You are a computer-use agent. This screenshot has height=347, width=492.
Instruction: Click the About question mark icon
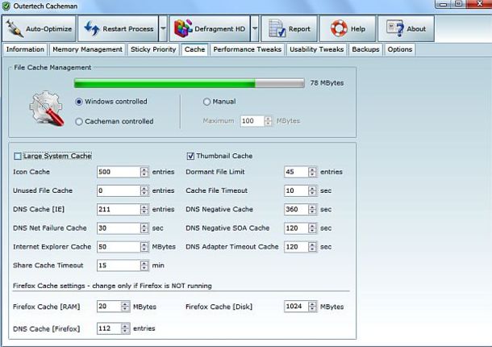[x=395, y=28]
